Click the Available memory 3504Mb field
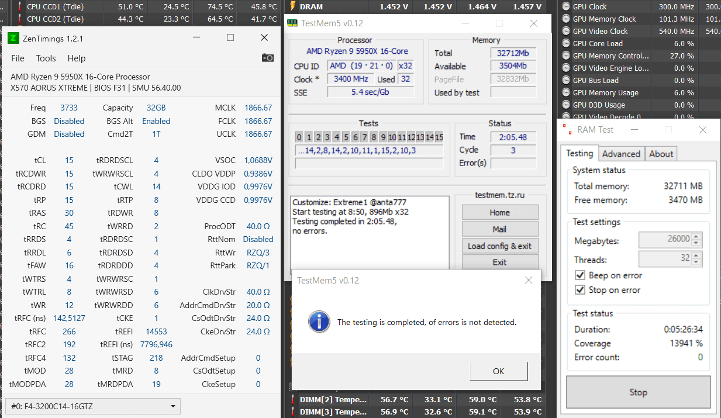The width and height of the screenshot is (721, 418). [513, 66]
